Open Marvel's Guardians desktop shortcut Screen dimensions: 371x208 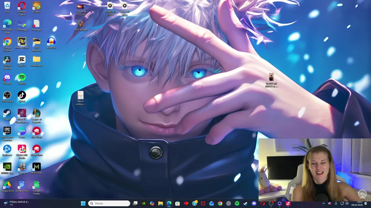[22, 116]
